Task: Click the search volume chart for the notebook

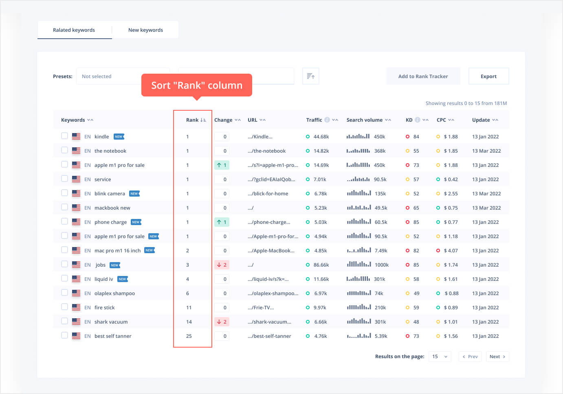Action: click(x=358, y=151)
